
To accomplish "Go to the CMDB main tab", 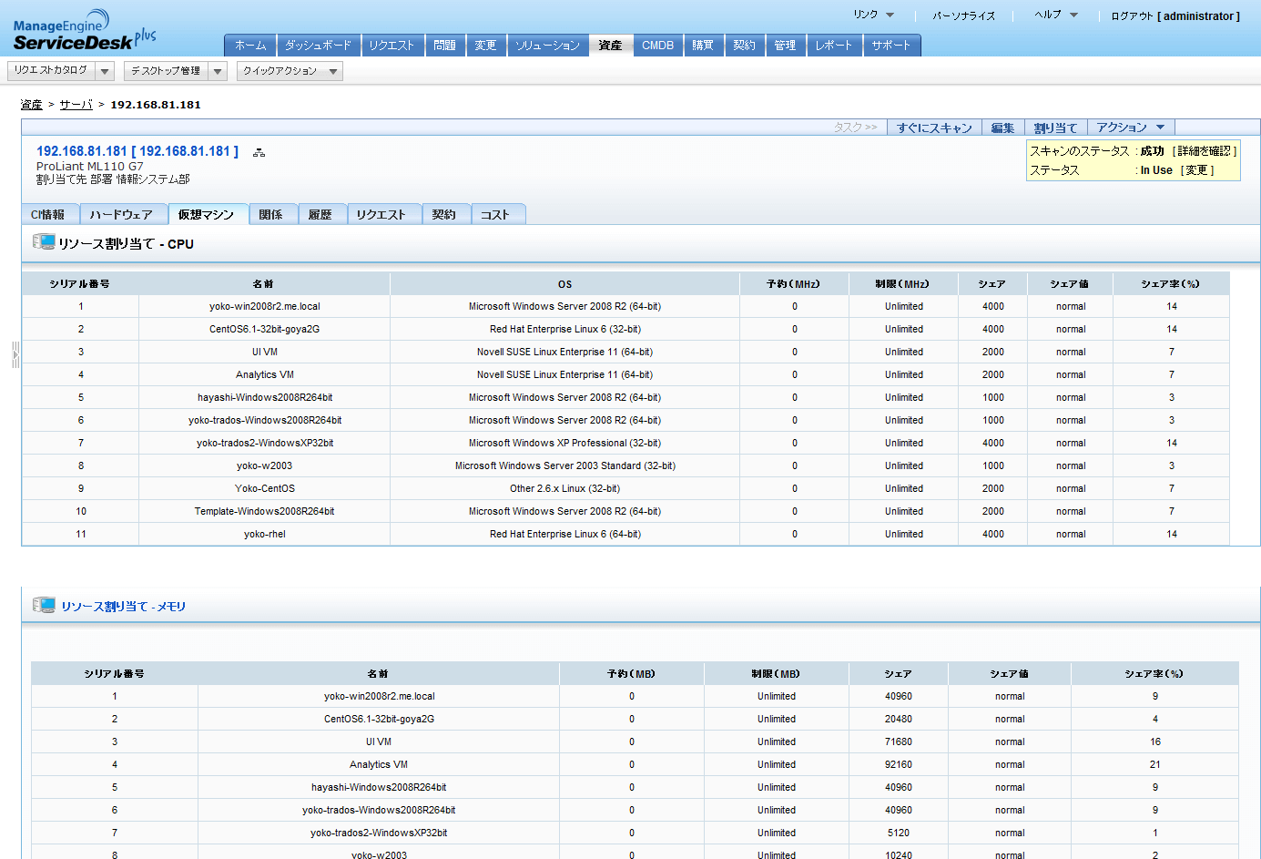I will [657, 46].
